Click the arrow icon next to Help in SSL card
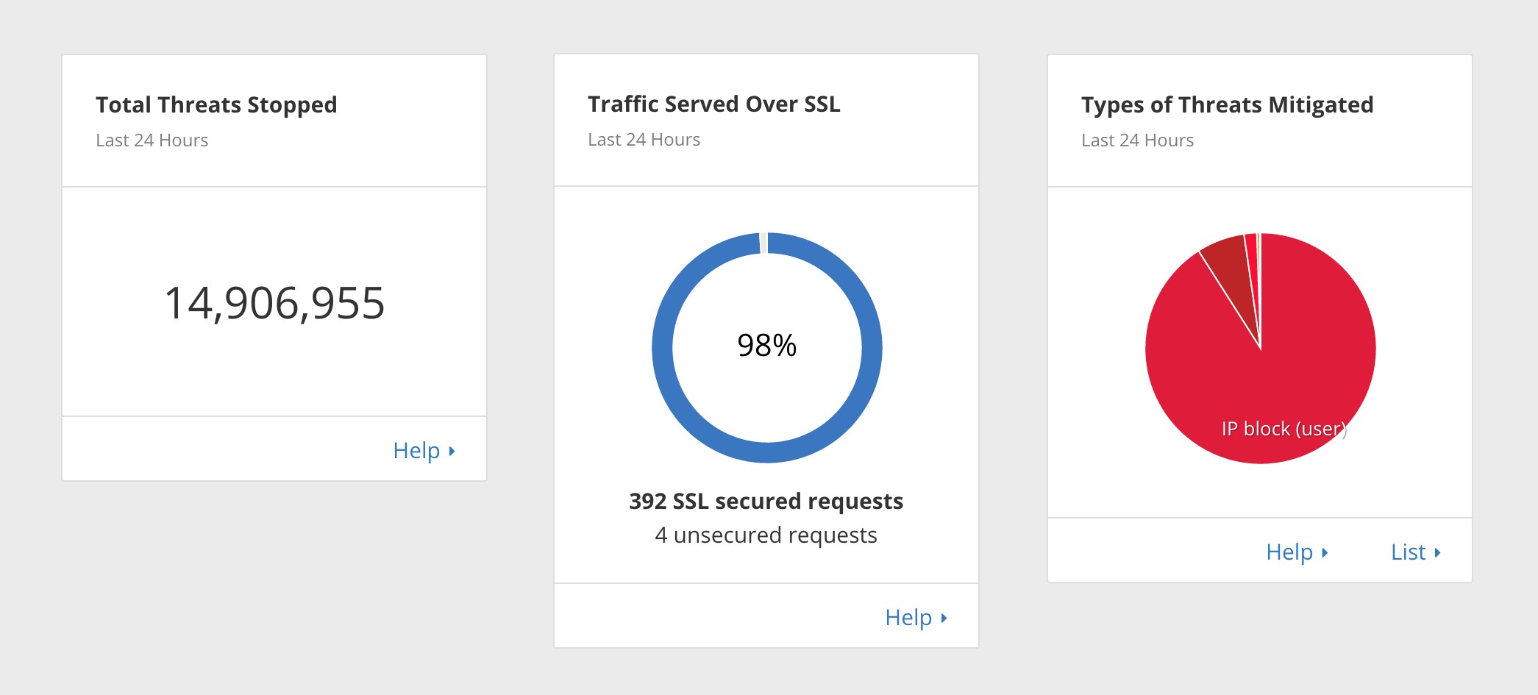Screen dimensions: 1538x695 [944, 618]
